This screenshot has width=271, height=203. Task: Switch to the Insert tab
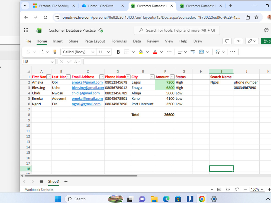58,41
